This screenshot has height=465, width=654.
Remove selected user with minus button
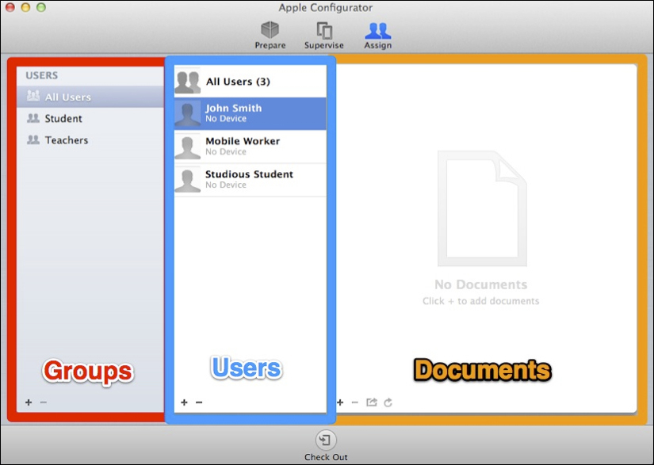[x=199, y=402]
